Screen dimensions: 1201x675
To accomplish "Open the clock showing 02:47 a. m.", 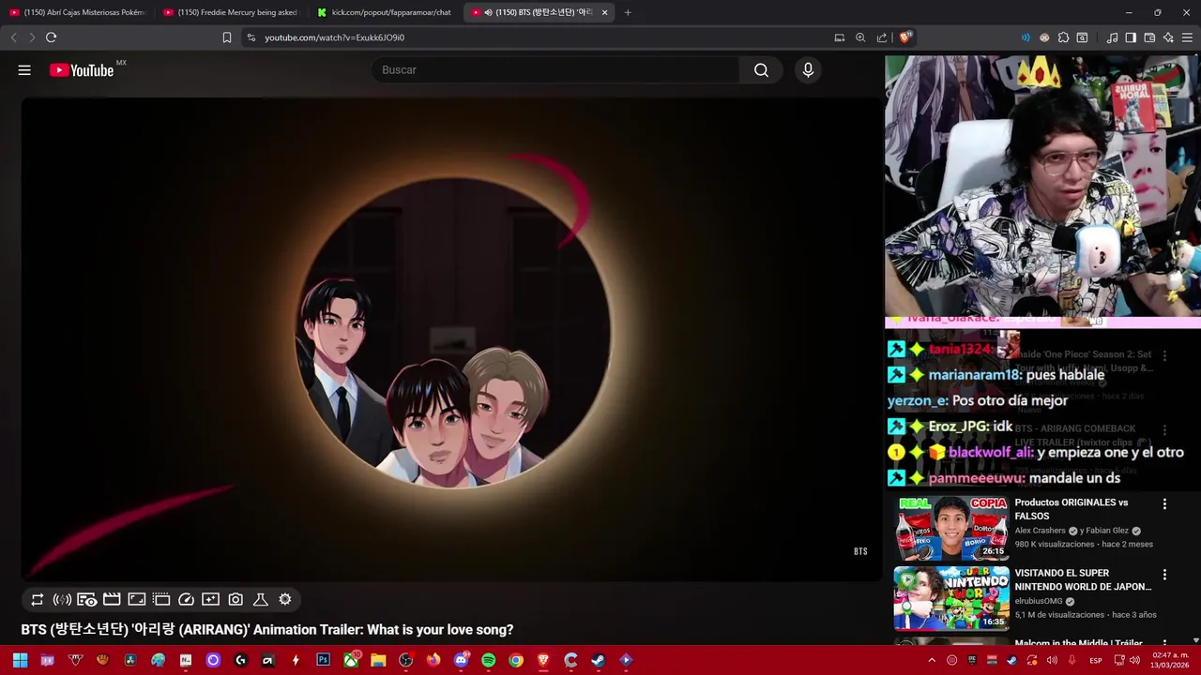I will pyautogui.click(x=1170, y=660).
